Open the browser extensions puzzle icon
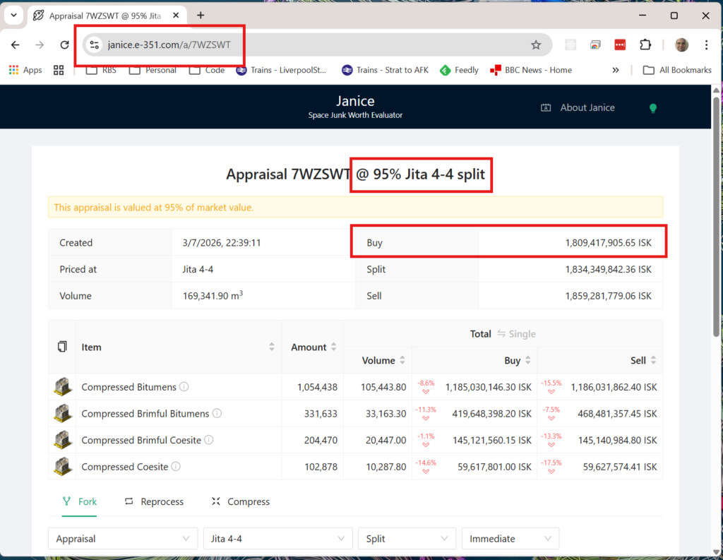 coord(645,45)
